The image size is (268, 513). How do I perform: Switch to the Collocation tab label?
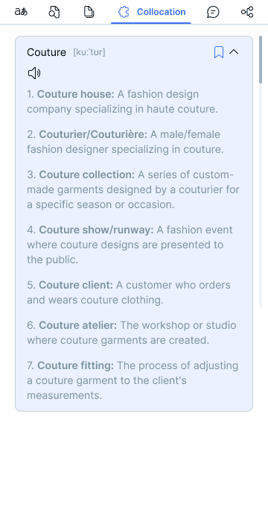click(161, 12)
